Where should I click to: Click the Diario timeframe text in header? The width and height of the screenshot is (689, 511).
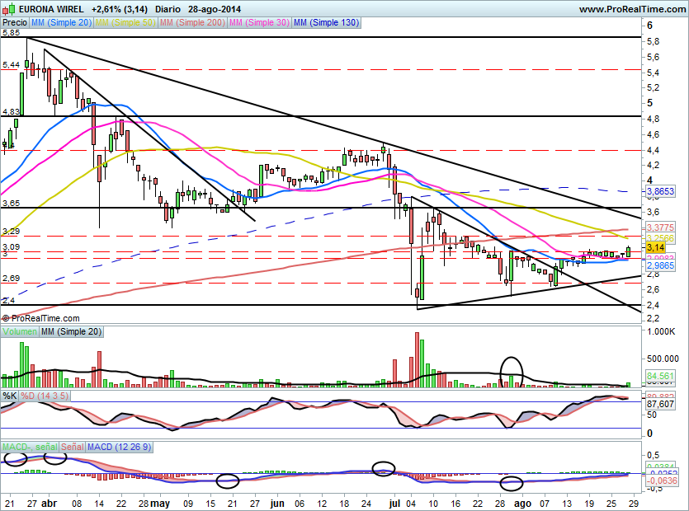pyautogui.click(x=168, y=9)
